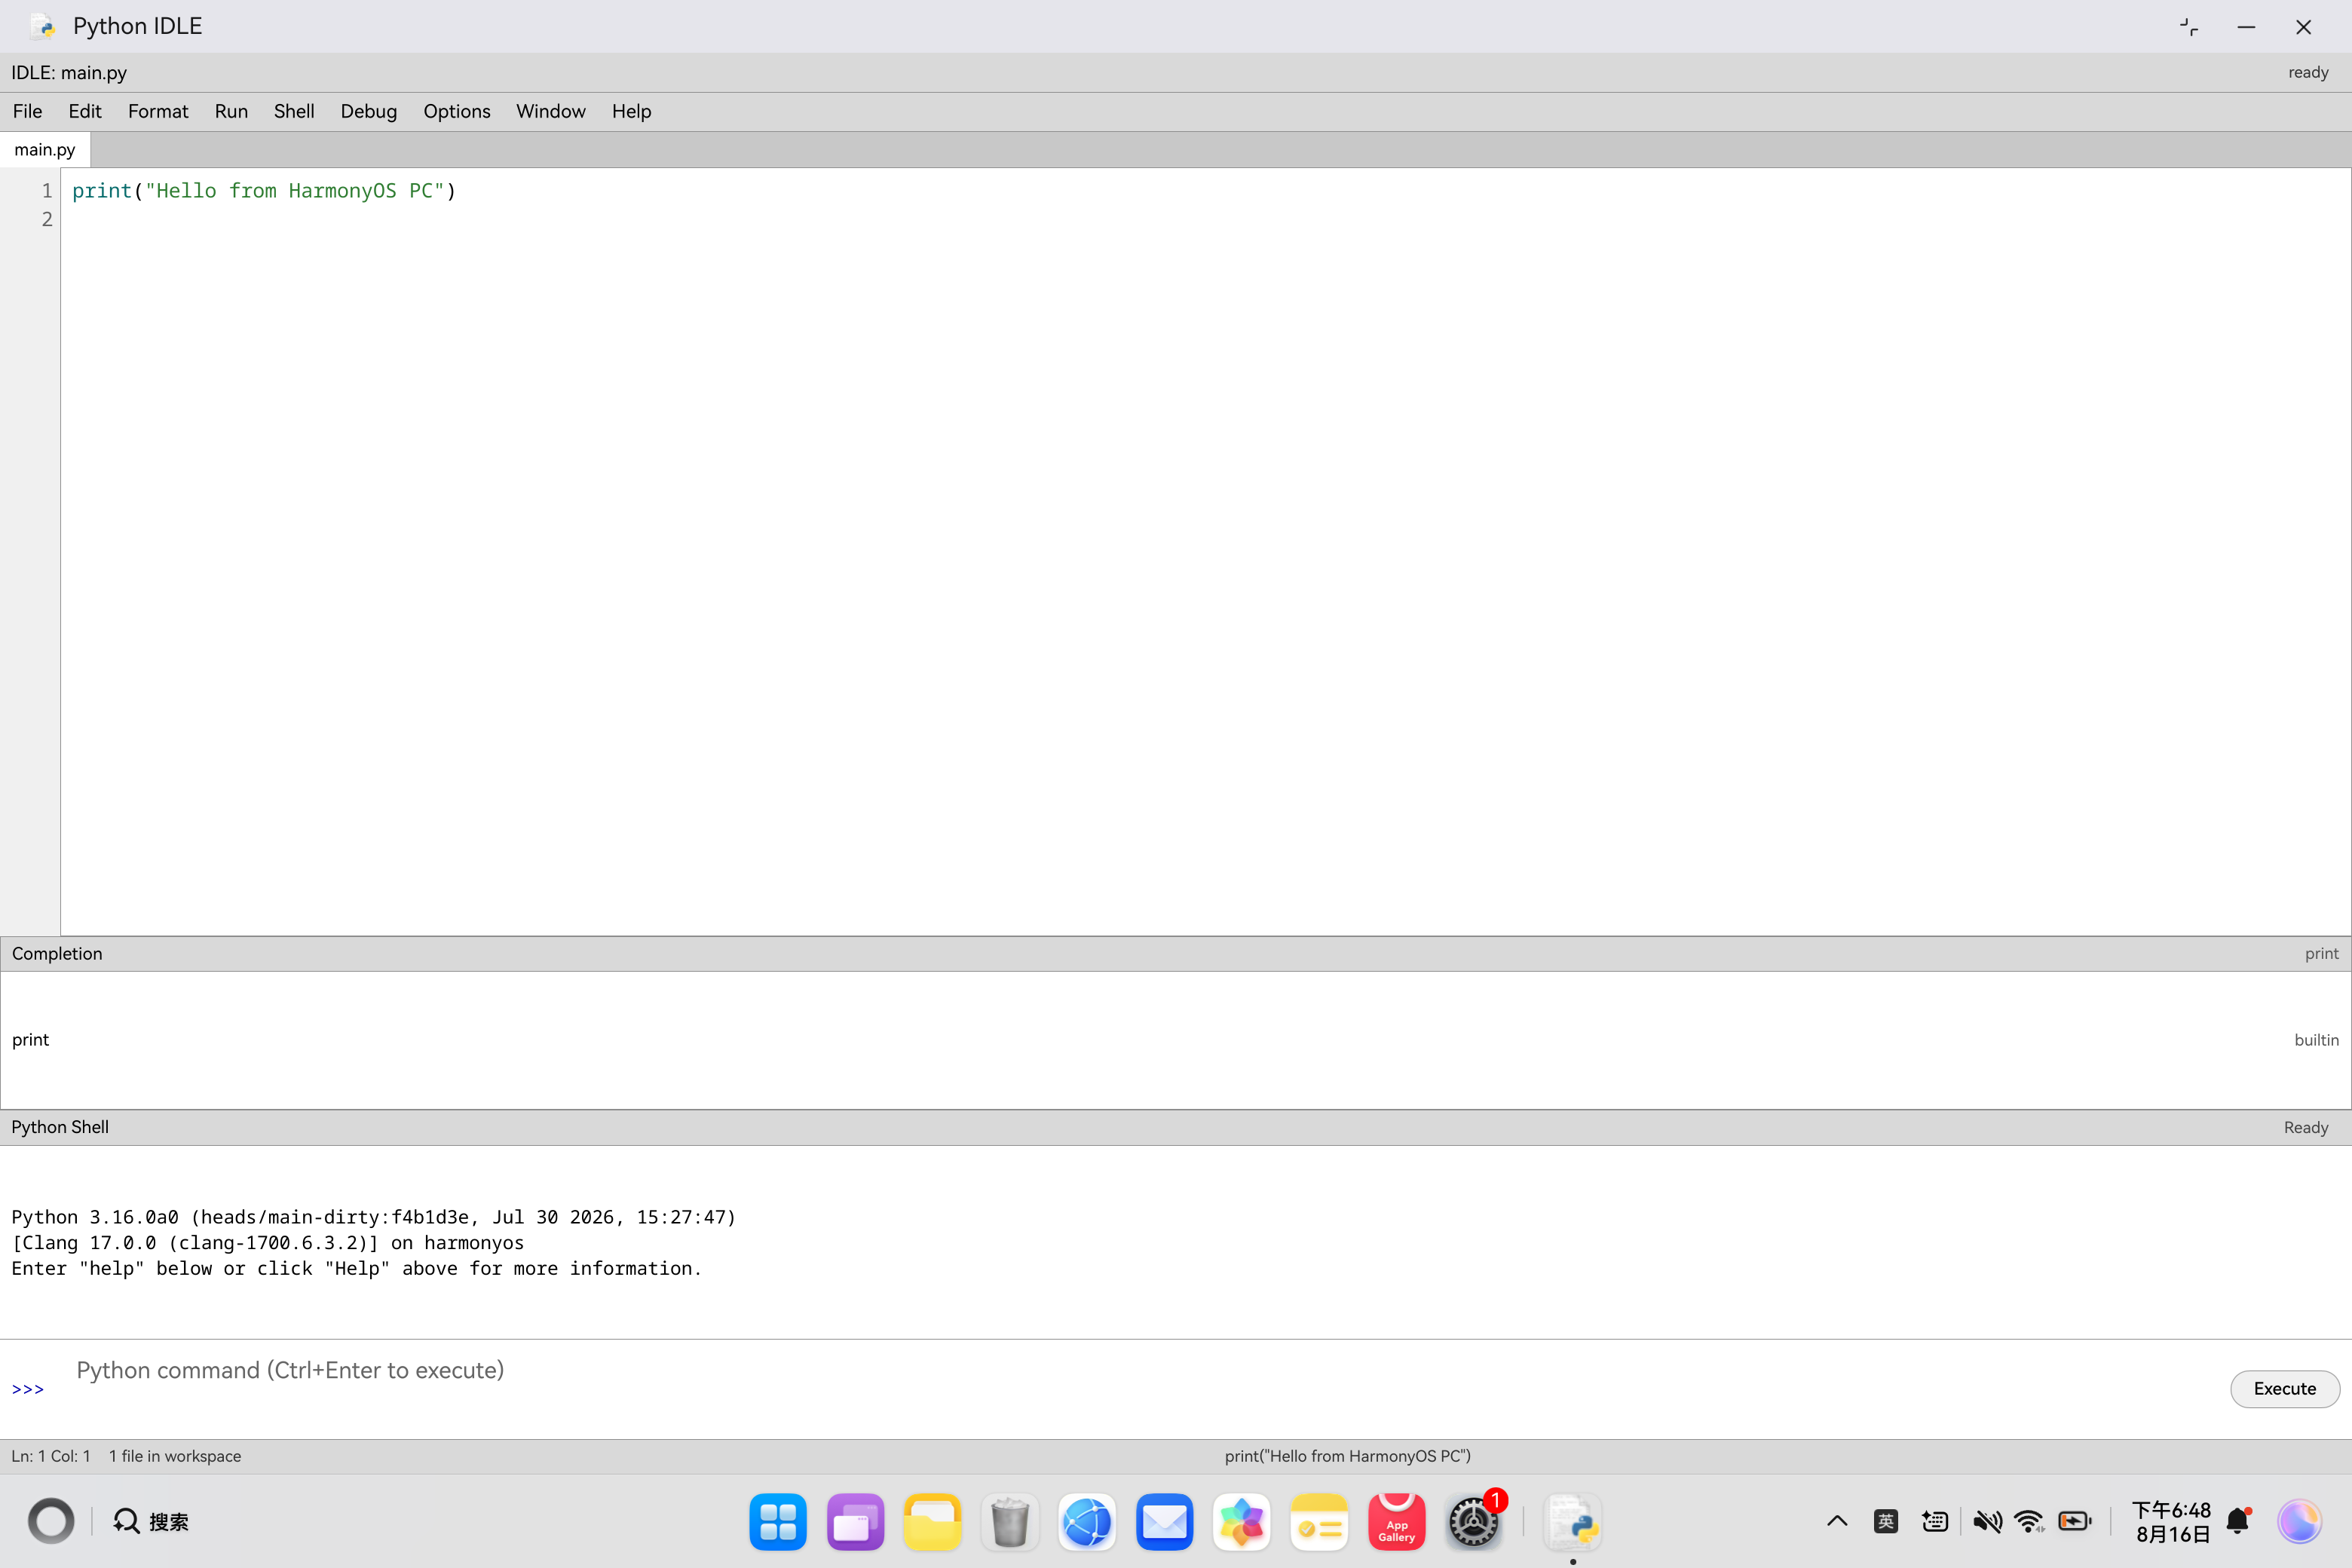Open the taskbar search (搜索)
This screenshot has height=1568, width=2352.
(151, 1522)
